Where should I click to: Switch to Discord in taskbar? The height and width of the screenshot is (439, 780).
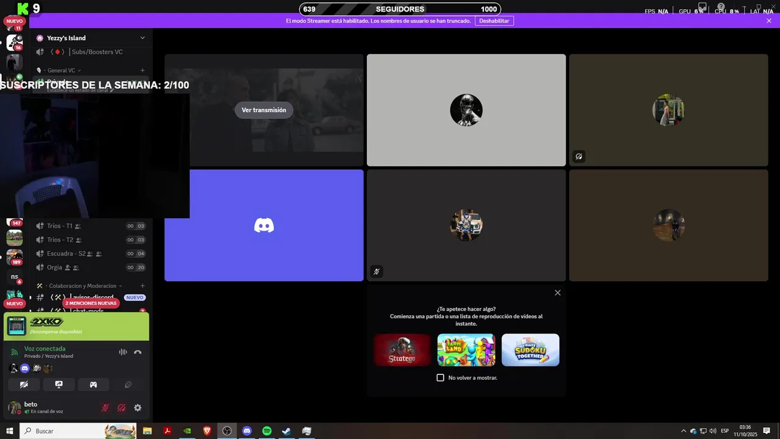point(247,431)
